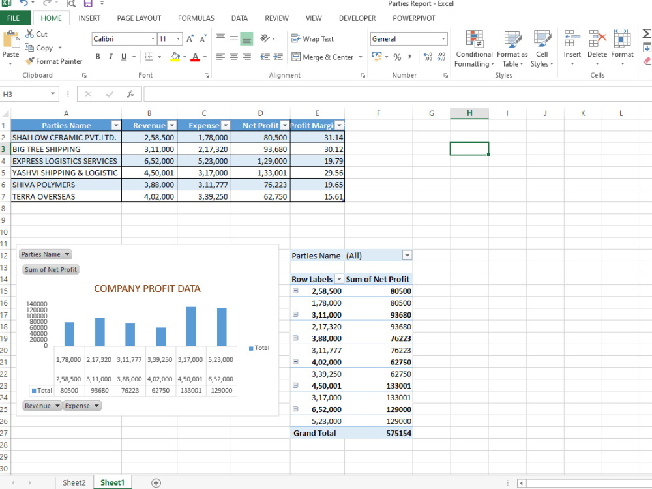The width and height of the screenshot is (652, 489).
Task: Click the Paste clipboard icon
Action: pos(11,40)
